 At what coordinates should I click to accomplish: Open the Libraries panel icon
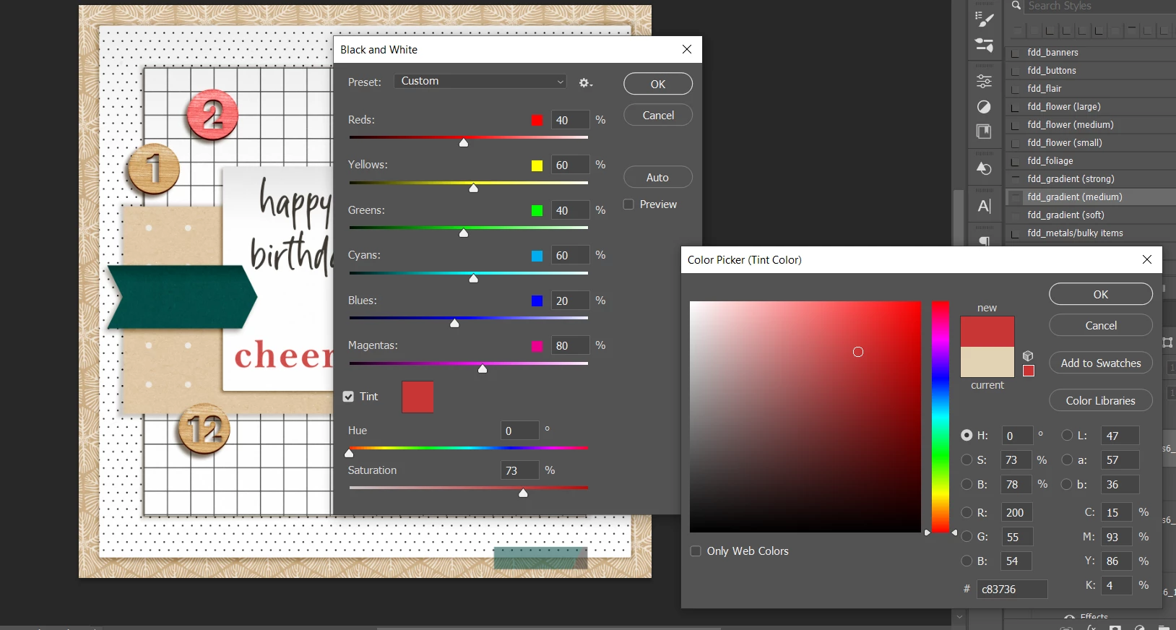coord(984,131)
